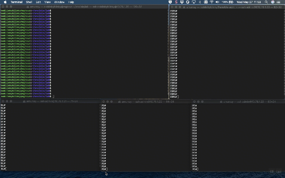Open the View menu

pos(48,2)
